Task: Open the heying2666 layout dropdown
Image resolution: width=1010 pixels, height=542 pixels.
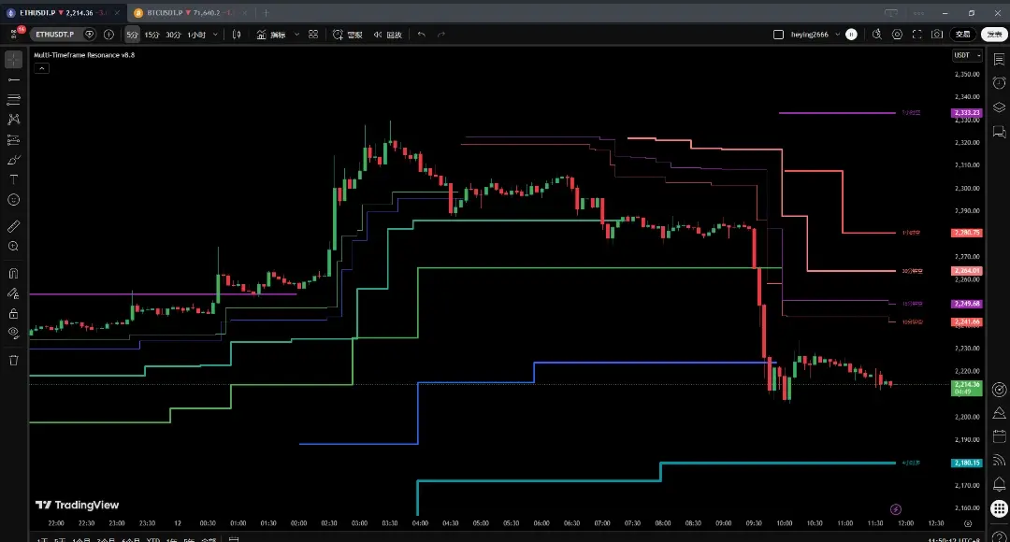Action: point(815,35)
